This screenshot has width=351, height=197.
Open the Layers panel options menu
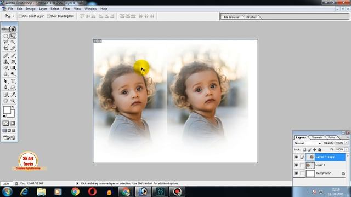[348, 137]
